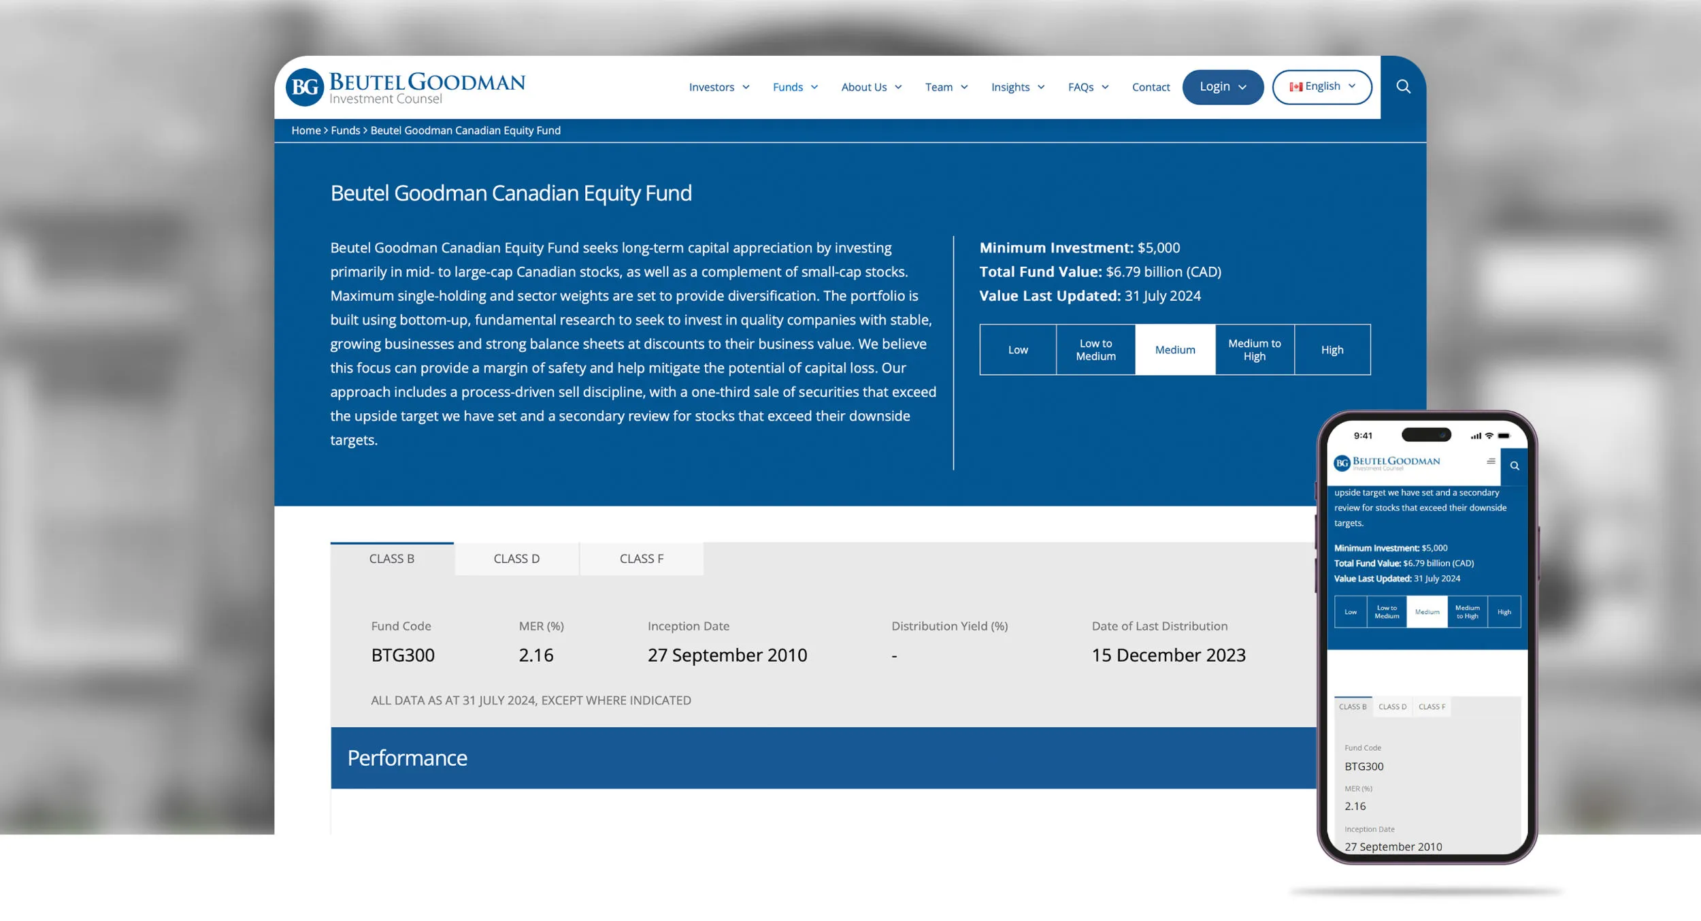Tap CLASS D tab on mobile
This screenshot has height=921, width=1701.
click(x=1392, y=707)
